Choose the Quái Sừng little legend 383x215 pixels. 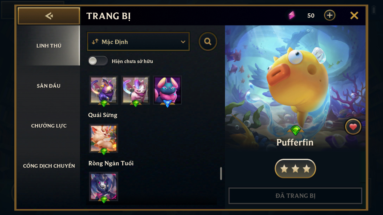(104, 138)
